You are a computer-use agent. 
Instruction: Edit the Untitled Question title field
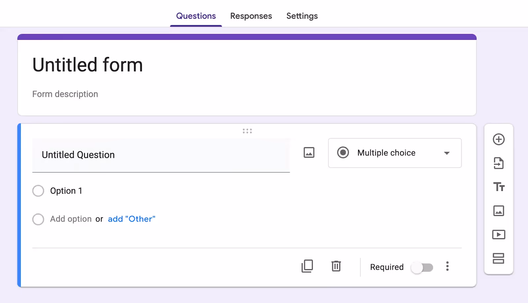click(x=161, y=155)
